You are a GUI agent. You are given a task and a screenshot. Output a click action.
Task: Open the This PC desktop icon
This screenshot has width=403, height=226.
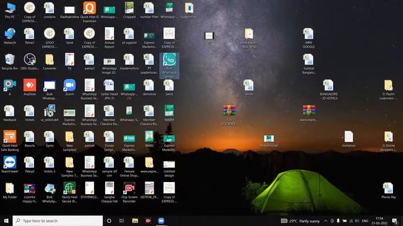[10, 10]
